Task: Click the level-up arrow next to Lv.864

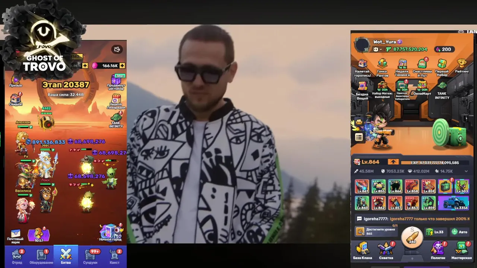Action: pos(393,162)
